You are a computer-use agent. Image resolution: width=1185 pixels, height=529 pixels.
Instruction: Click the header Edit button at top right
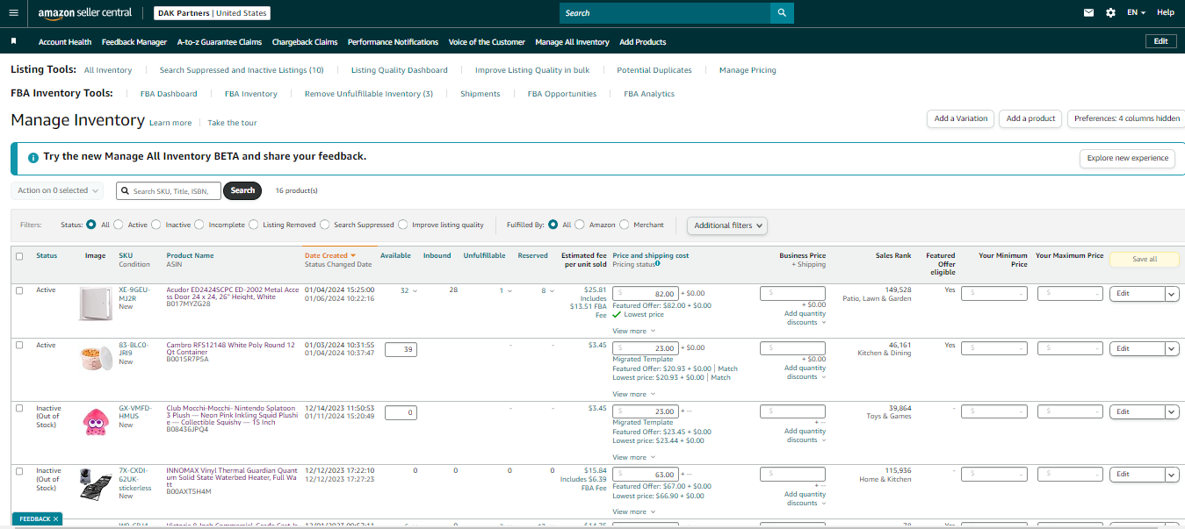(1161, 41)
